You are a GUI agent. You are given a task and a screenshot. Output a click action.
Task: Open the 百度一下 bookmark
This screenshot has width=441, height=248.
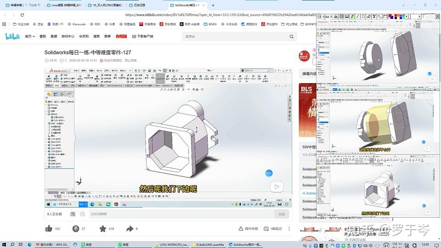pos(55,24)
